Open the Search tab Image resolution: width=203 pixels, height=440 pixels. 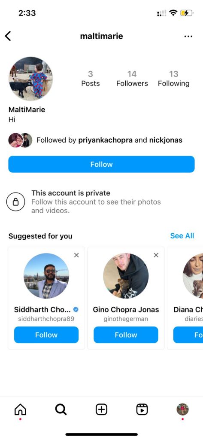(x=61, y=409)
